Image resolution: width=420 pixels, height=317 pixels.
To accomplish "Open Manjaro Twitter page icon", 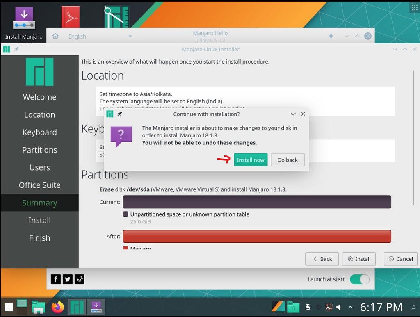I will coord(68,279).
